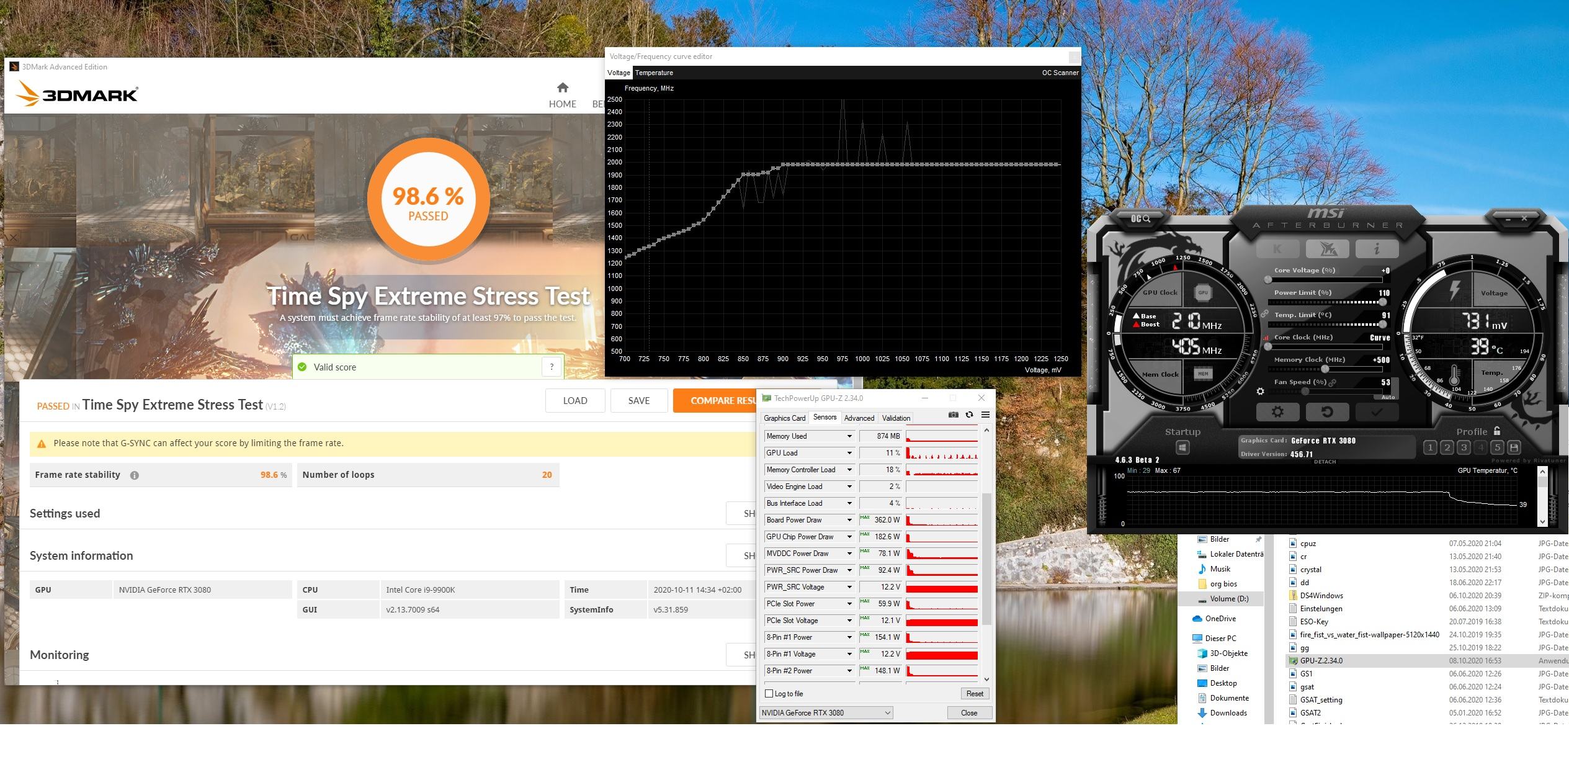Open curve editor via the bar icon by Core Clock
The image size is (1569, 767).
[1266, 338]
